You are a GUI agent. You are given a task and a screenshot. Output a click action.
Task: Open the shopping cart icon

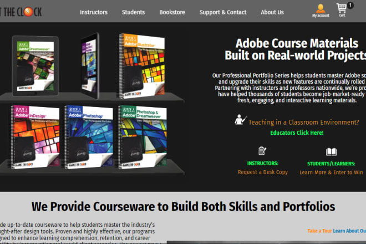pyautogui.click(x=342, y=10)
